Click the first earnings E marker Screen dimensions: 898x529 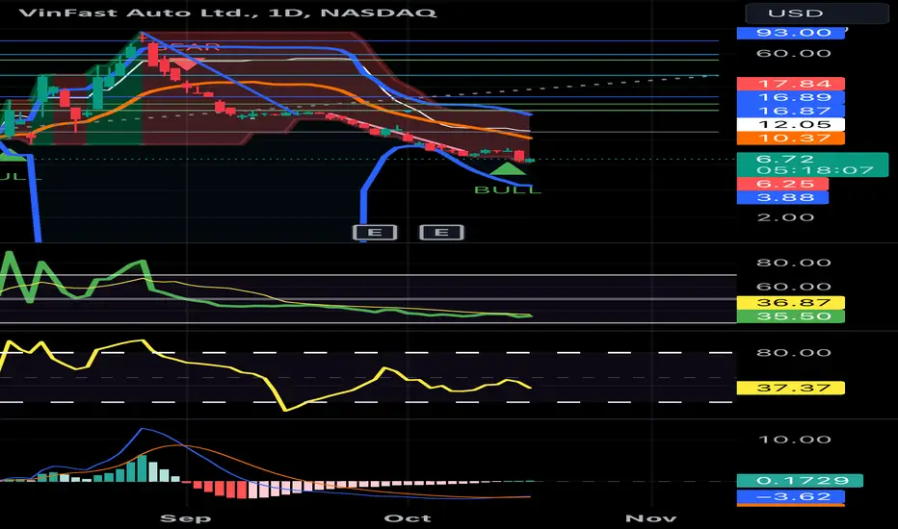coord(375,232)
